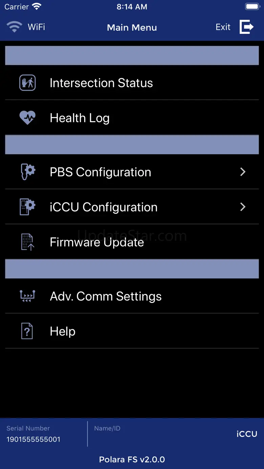Expand iCCU Configuration using its chevron
This screenshot has width=264, height=469.
click(243, 207)
